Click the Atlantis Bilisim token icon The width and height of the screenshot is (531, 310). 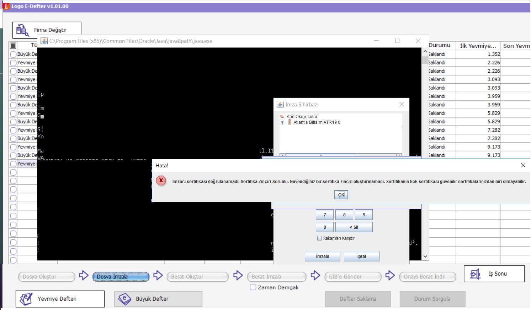[x=290, y=122]
